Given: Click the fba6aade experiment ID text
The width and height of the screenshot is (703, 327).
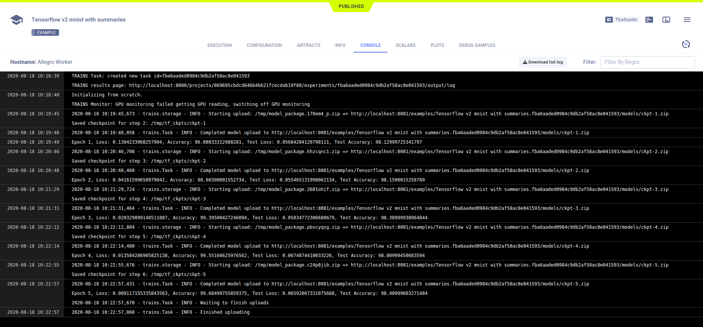Looking at the screenshot, I should 626,20.
